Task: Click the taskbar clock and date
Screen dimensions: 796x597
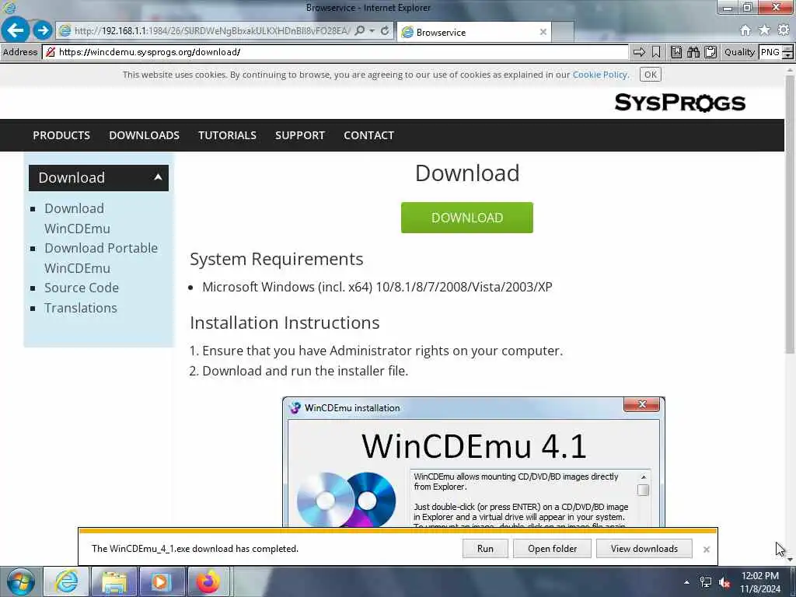Action: coord(760,582)
